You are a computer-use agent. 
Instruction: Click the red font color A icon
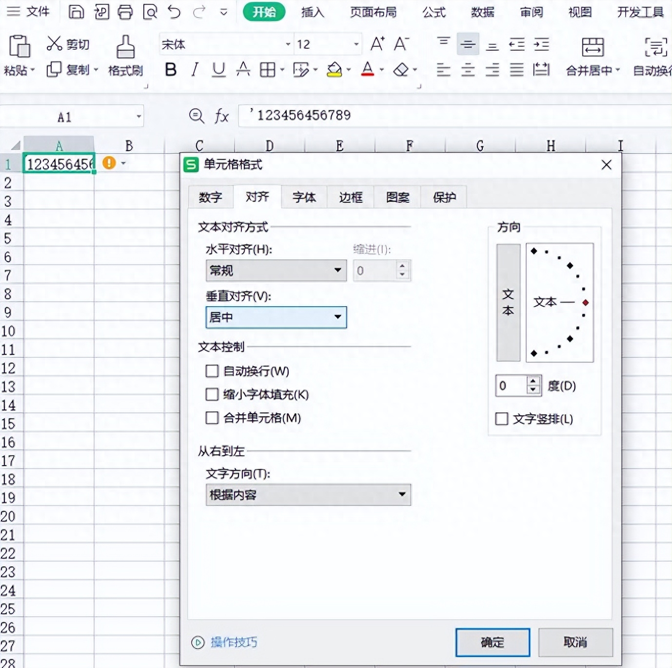368,69
